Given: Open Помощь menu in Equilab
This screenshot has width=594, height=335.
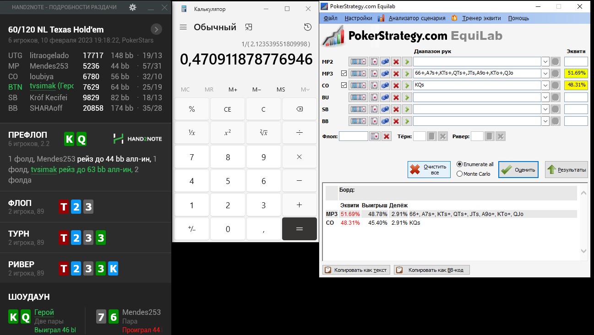Looking at the screenshot, I should click(x=518, y=18).
